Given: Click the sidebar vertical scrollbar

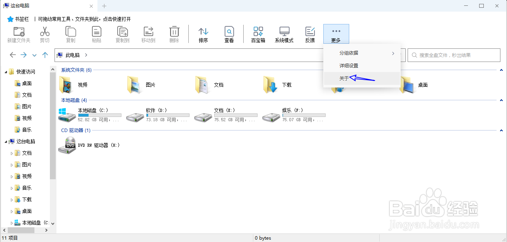Looking at the screenshot, I should tap(53, 126).
